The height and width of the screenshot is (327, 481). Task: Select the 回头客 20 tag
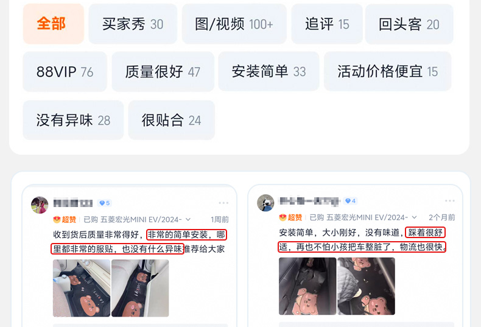tap(409, 24)
